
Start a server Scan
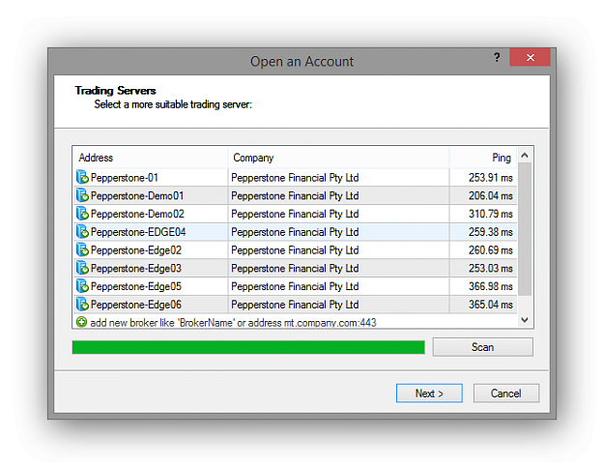[482, 347]
